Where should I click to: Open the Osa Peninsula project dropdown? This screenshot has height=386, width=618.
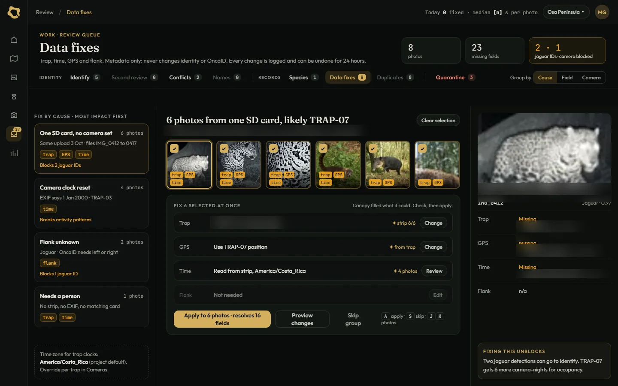[566, 12]
